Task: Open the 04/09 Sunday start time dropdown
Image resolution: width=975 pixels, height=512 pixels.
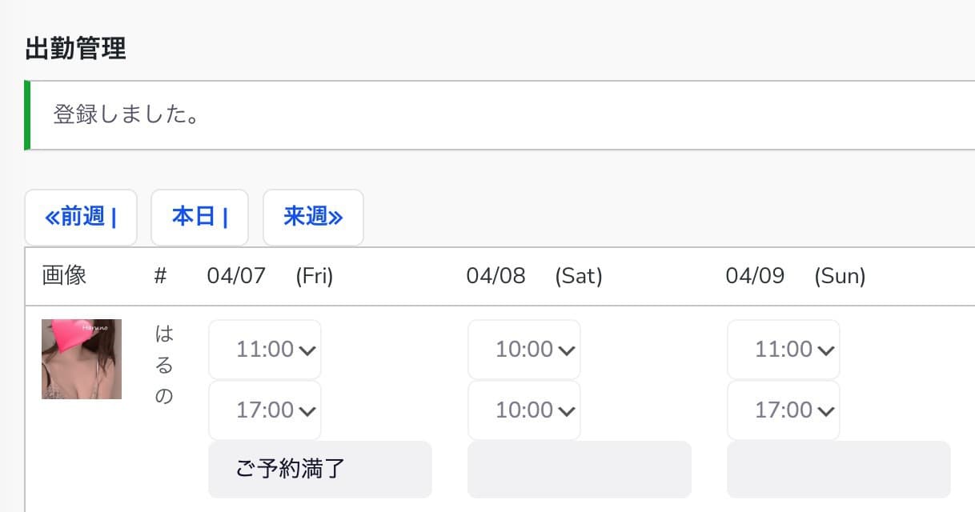Action: click(784, 350)
